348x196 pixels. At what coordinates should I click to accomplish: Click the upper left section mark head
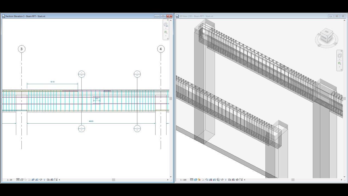pos(82,74)
